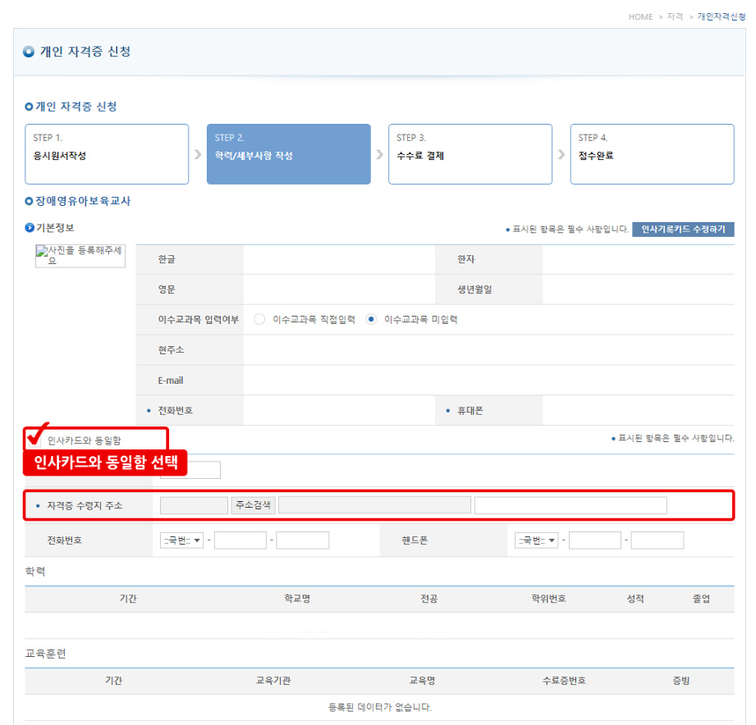The width and height of the screenshot is (756, 725).
Task: Select STEP 4 접수완료 box
Action: click(652, 154)
